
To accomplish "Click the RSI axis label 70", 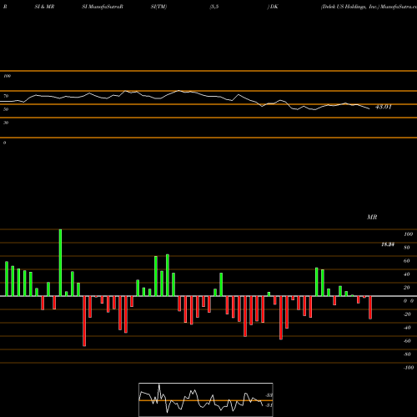I will pyautogui.click(x=6, y=96).
